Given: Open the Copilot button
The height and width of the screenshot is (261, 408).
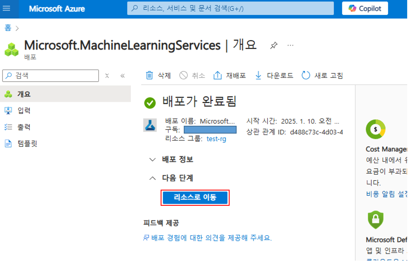Looking at the screenshot, I should coord(365,8).
